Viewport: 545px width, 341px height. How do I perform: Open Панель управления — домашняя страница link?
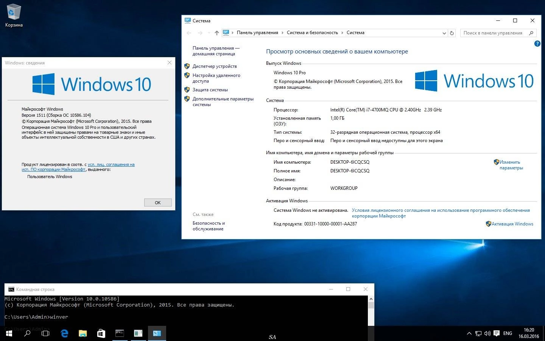coord(216,51)
